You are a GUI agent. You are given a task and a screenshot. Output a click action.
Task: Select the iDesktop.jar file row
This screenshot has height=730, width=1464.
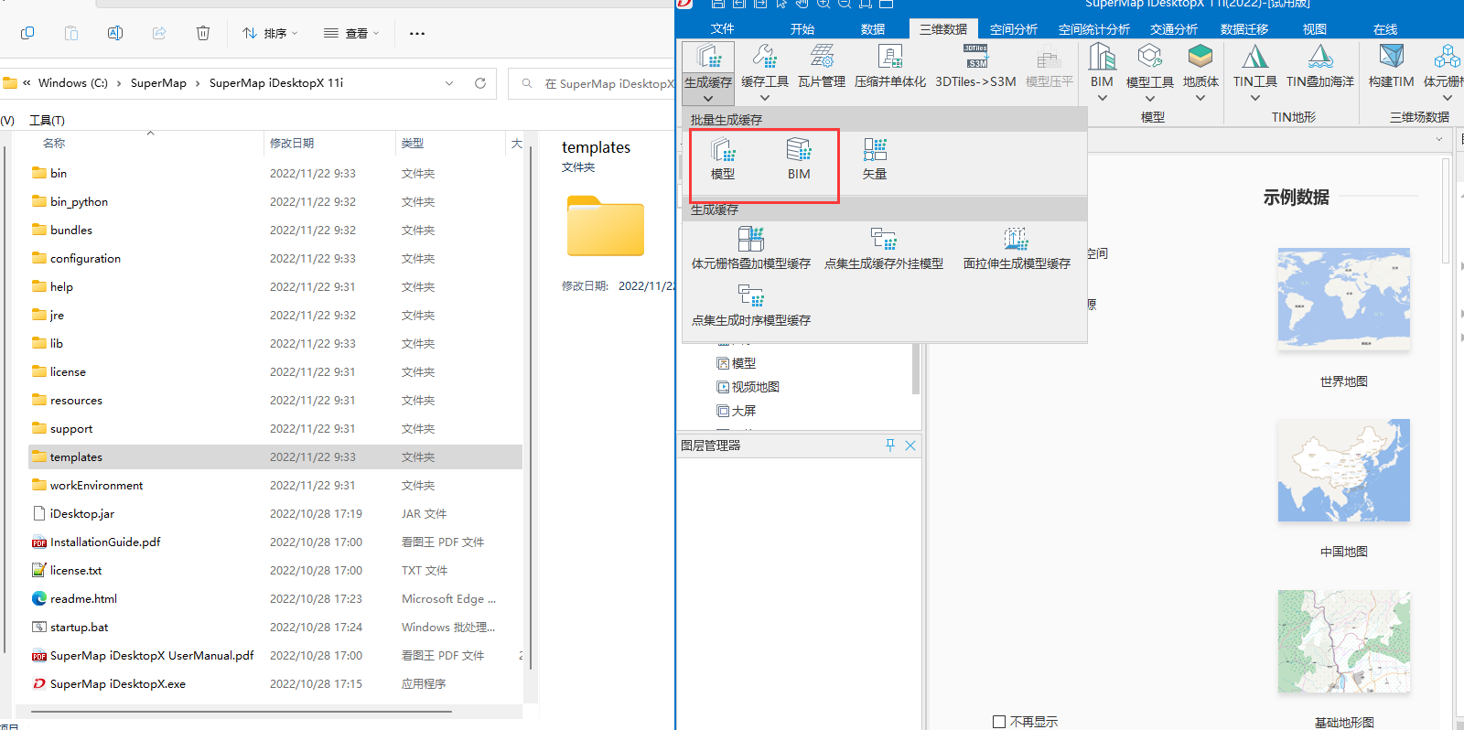(x=274, y=514)
